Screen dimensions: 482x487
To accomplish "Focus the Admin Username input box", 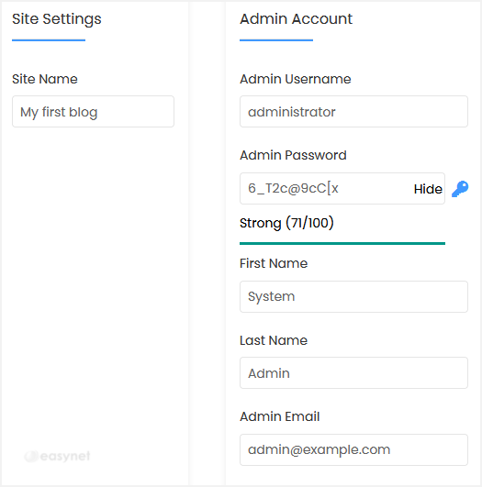I will pos(353,112).
